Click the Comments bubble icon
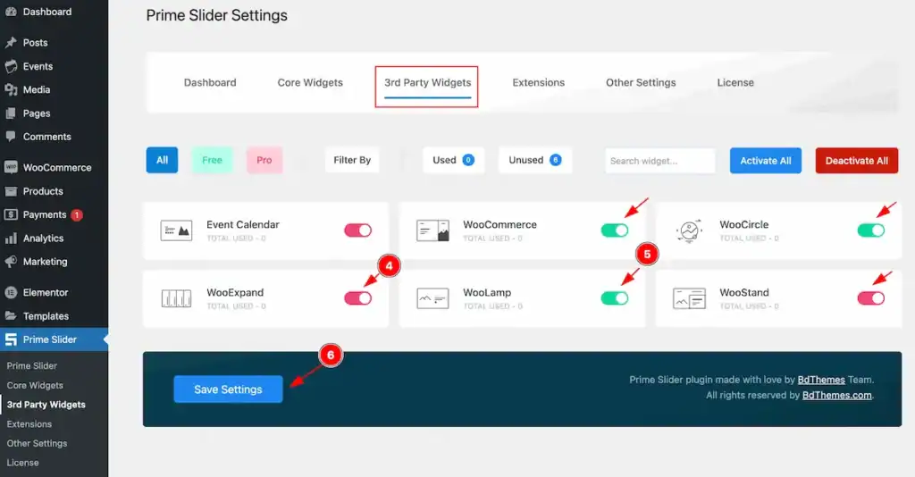The image size is (915, 477). tap(11, 137)
